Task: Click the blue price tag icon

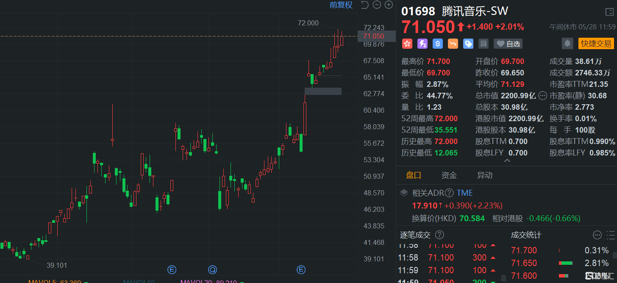Action: click(468, 44)
